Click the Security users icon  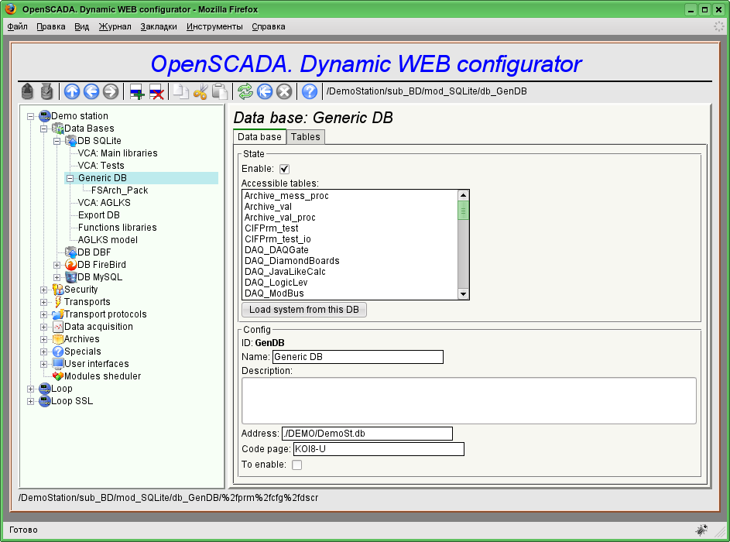pos(58,289)
